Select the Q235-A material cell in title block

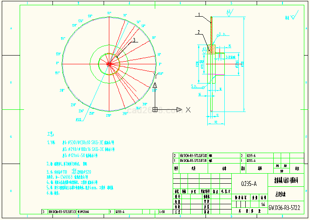(249, 183)
